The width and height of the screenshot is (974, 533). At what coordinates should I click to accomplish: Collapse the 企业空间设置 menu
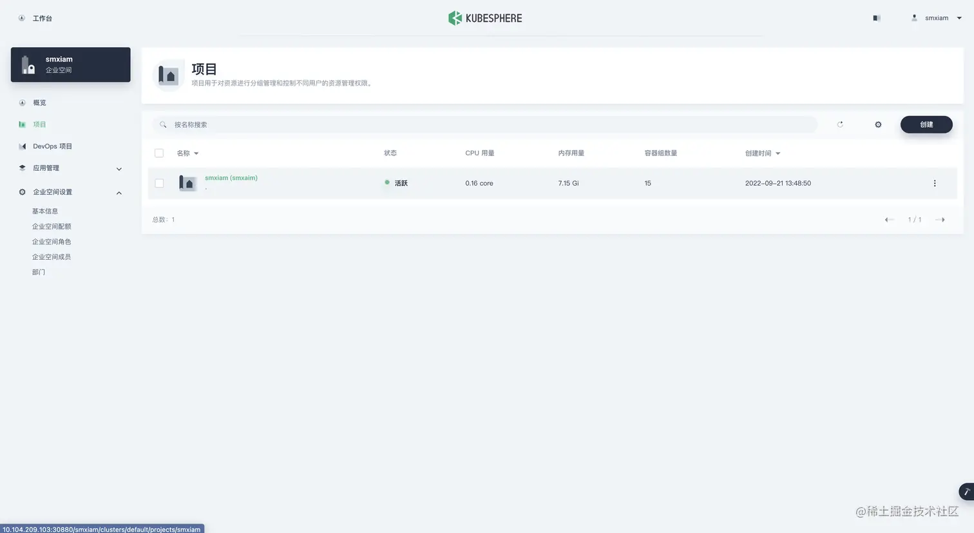pos(71,192)
